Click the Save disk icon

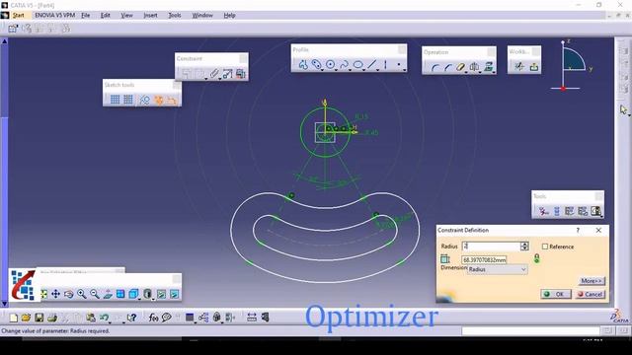[39, 318]
